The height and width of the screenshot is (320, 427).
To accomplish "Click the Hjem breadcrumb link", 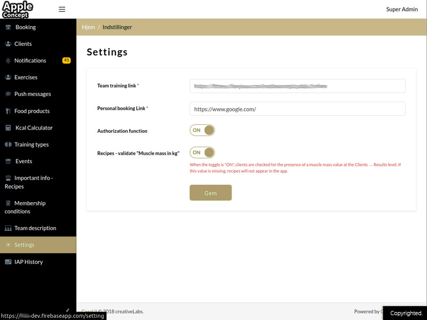I will 88,27.
